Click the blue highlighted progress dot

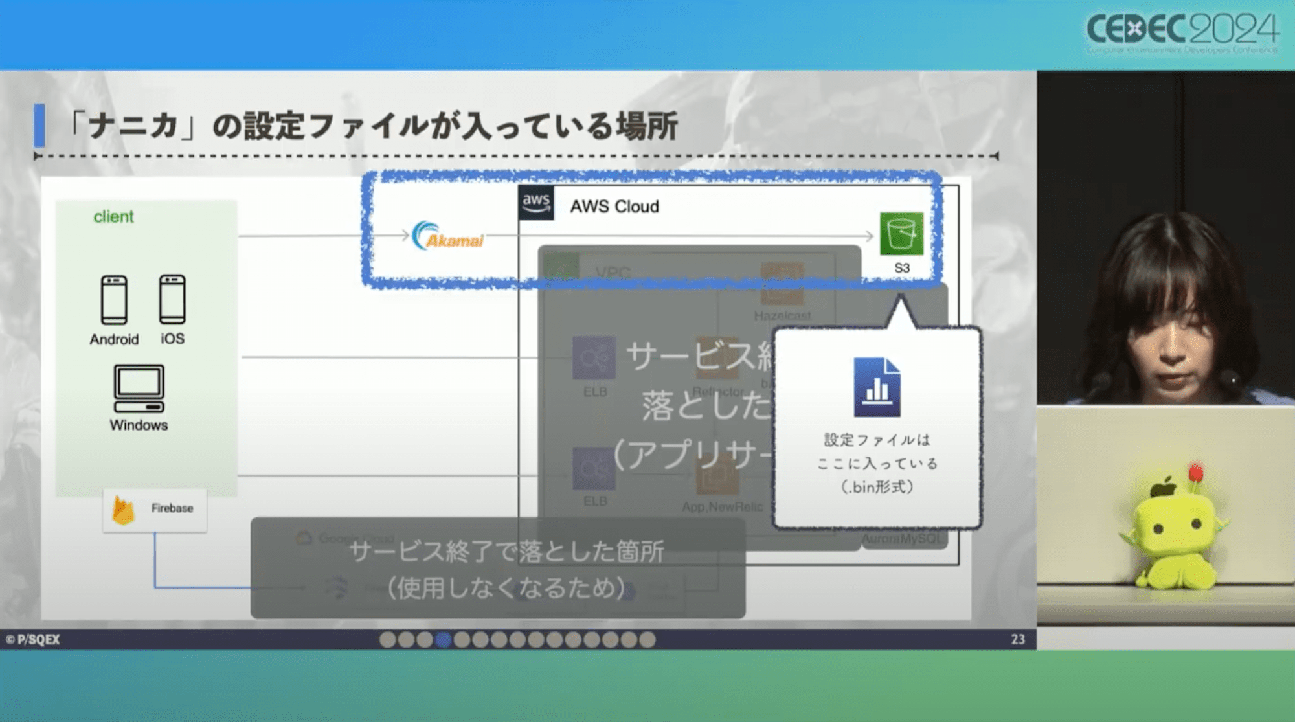coord(443,640)
